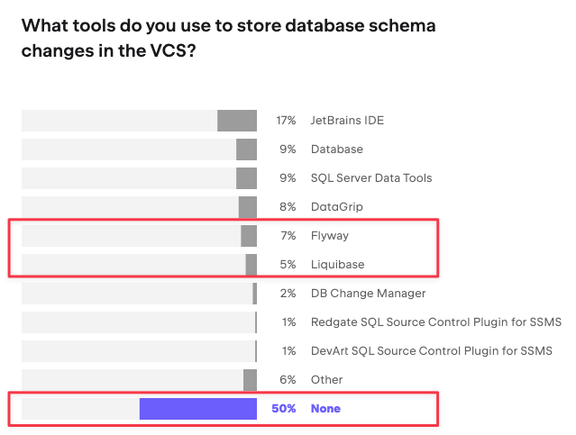Image resolution: width=576 pixels, height=435 pixels.
Task: Click the 7% bar for Flyway
Action: (x=249, y=236)
